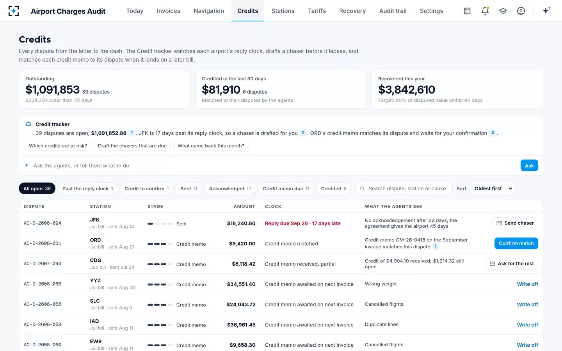
Task: Filter by Credit memo due
Action: [x=286, y=188]
